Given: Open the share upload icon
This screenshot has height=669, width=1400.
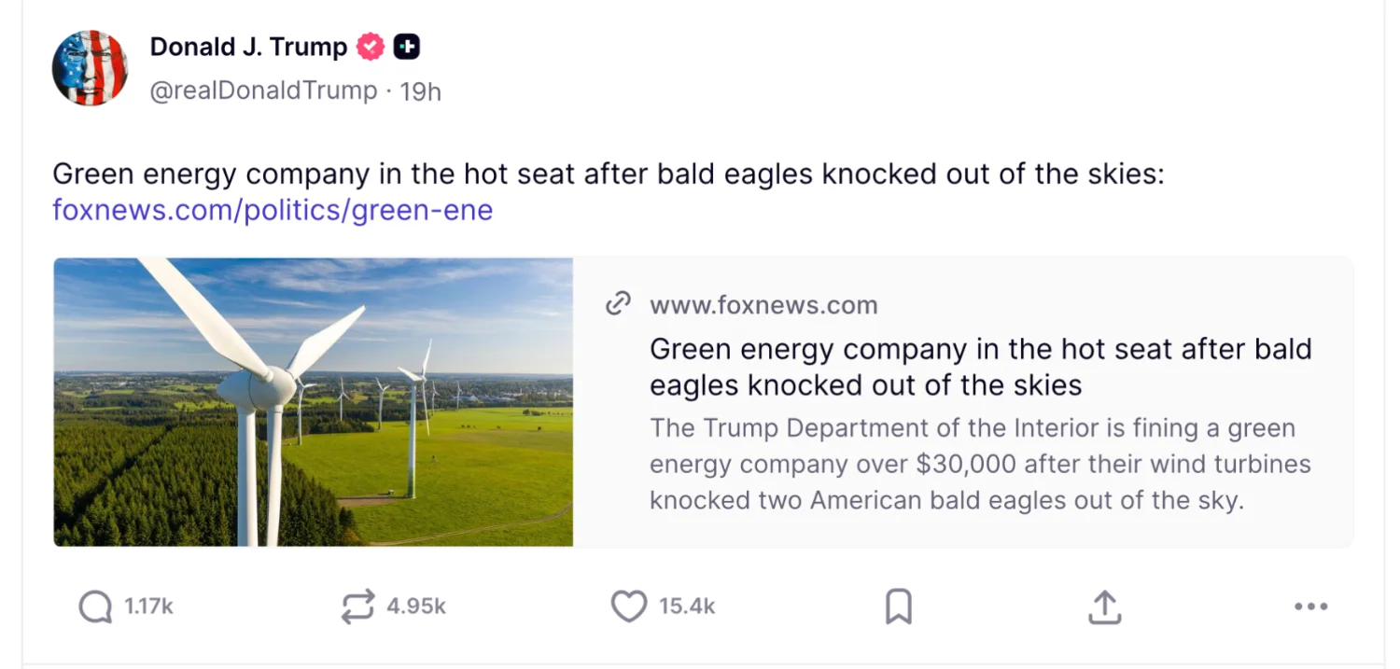Looking at the screenshot, I should [1104, 606].
